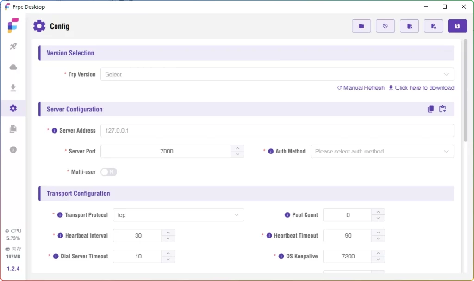The height and width of the screenshot is (281, 474).
Task: Click the 'Click here to download' link
Action: pos(421,88)
